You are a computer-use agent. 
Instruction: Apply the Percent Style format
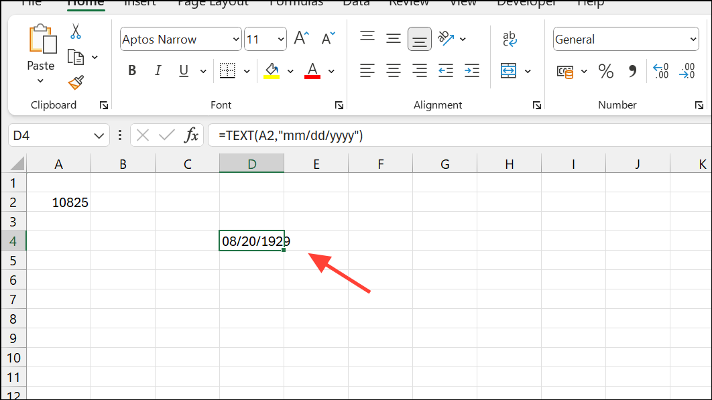(x=606, y=71)
